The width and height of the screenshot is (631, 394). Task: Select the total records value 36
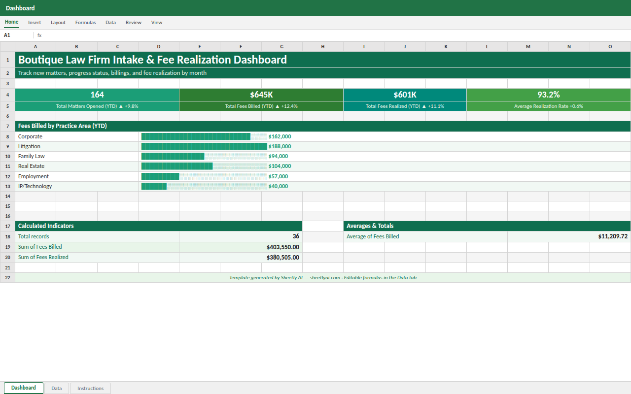tap(241, 236)
